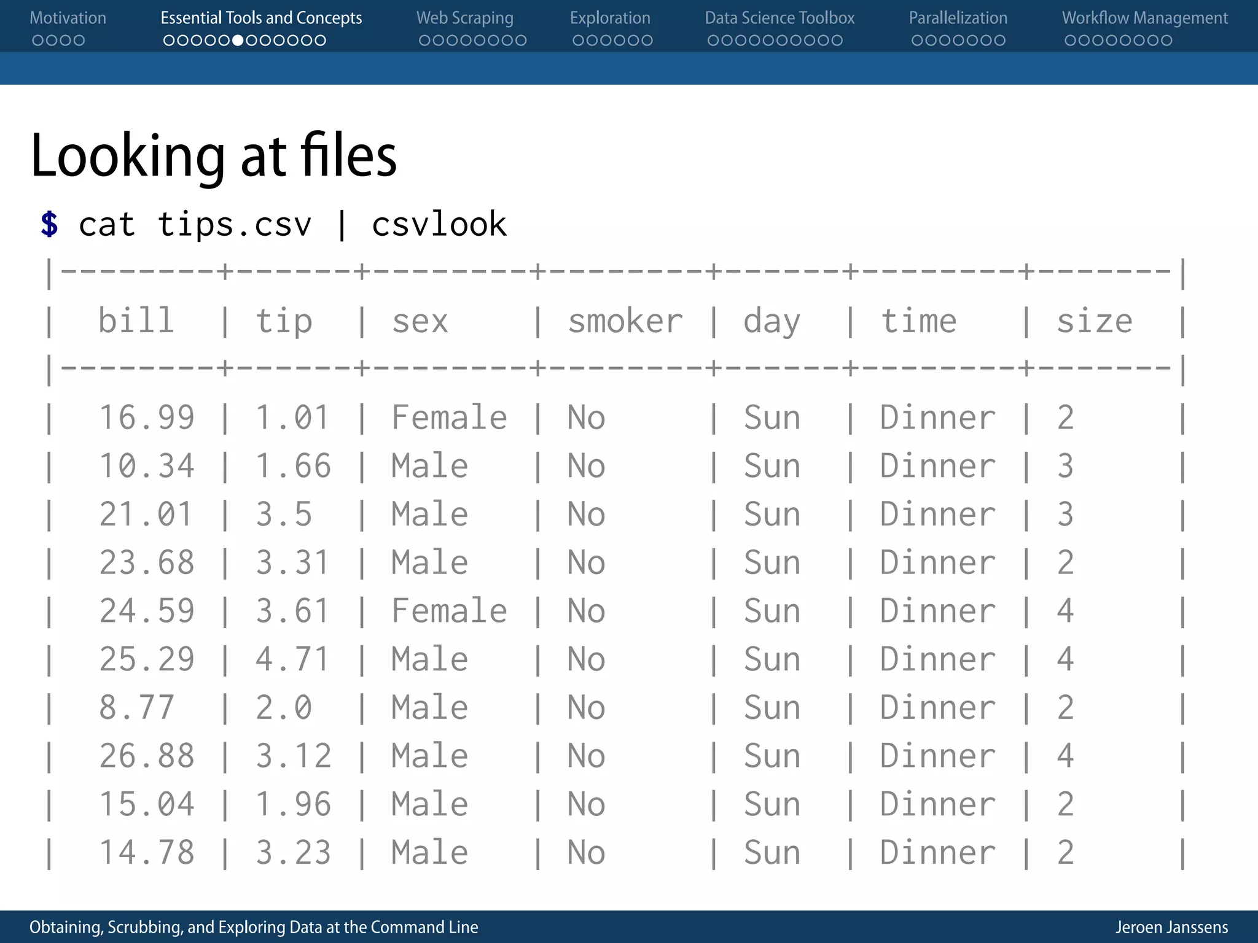Click the last dot under Parallelization

click(x=999, y=41)
